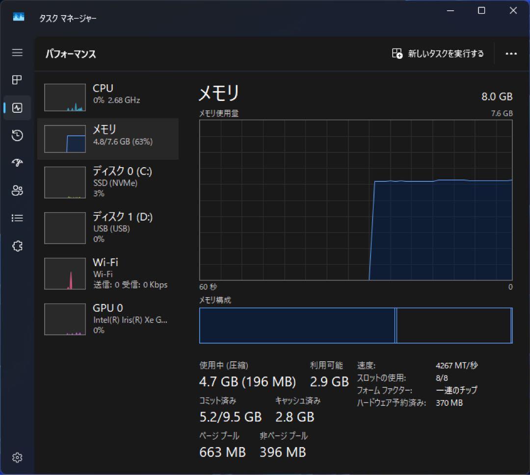Select the CPU performance panel
Screen dimensions: 530x475
click(x=108, y=97)
